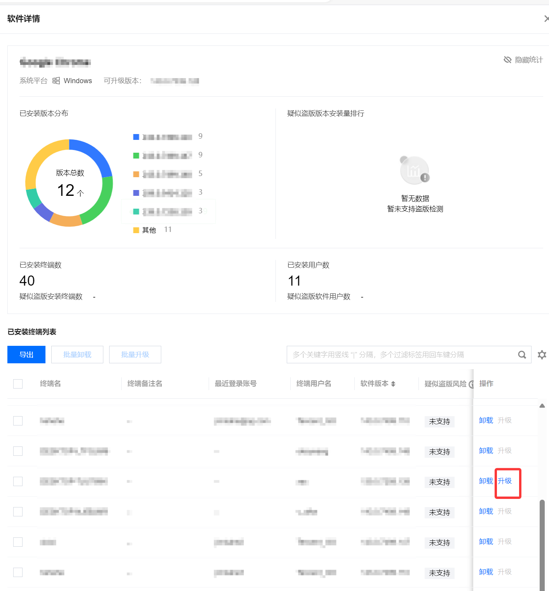Click the yellow 其他 legend swatch
This screenshot has height=591, width=549.
coord(136,230)
